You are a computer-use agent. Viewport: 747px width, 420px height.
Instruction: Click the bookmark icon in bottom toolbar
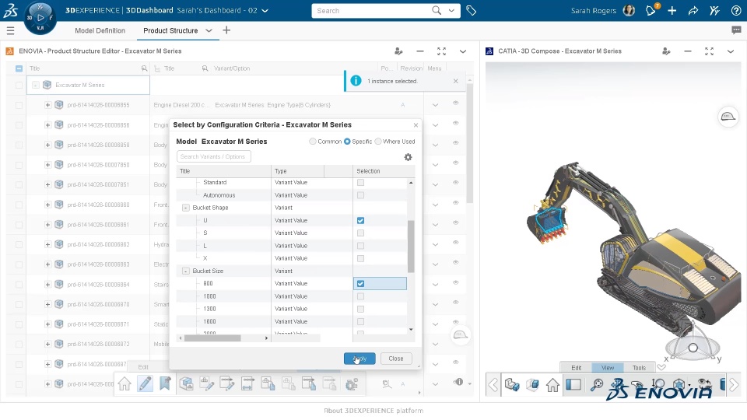pyautogui.click(x=165, y=383)
